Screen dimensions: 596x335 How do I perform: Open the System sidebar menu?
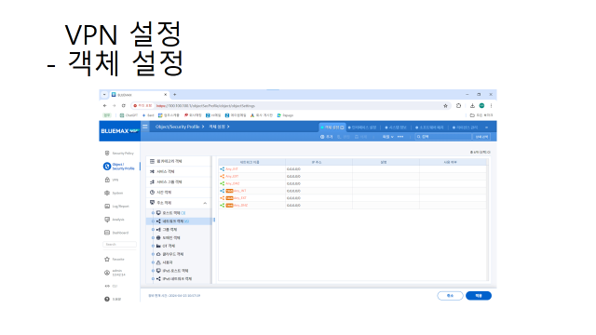114,193
